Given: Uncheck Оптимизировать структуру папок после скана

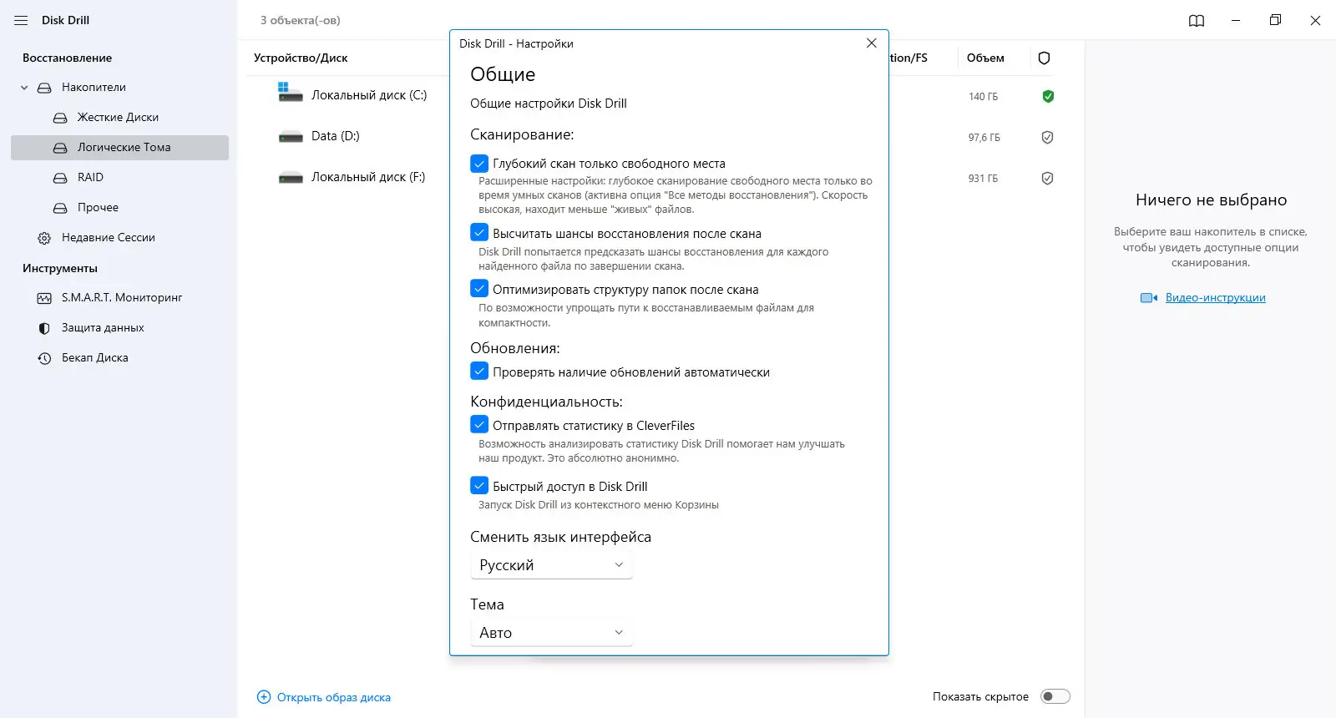Looking at the screenshot, I should [x=479, y=288].
